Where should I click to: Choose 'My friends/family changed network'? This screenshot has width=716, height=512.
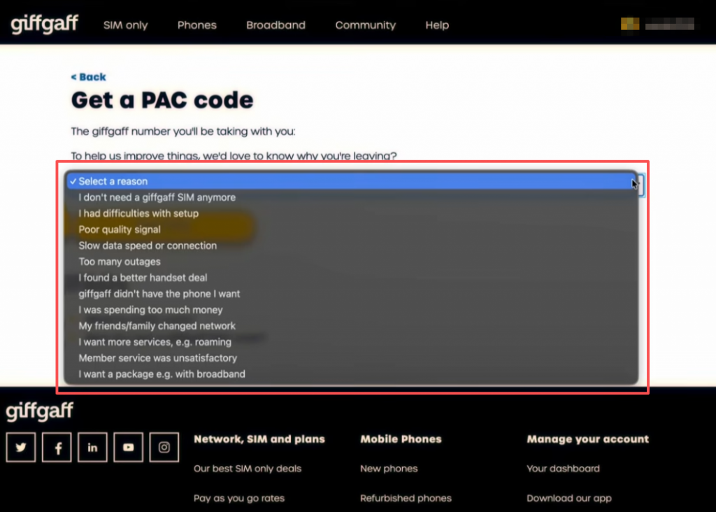click(x=351, y=326)
